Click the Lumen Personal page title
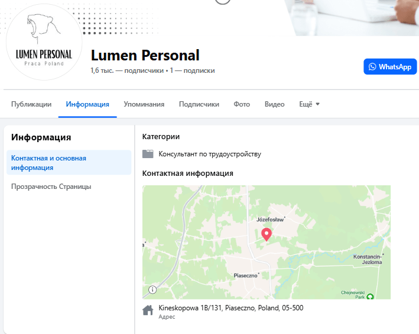This screenshot has width=419, height=334. 145,55
